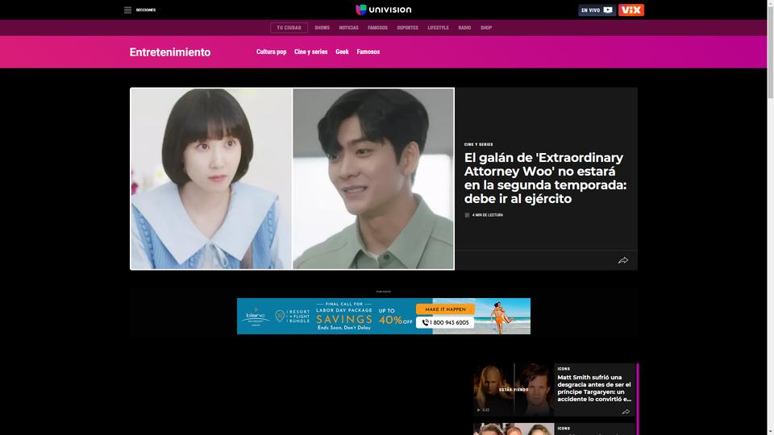
Task: Open the ViX streaming button
Action: 630,10
